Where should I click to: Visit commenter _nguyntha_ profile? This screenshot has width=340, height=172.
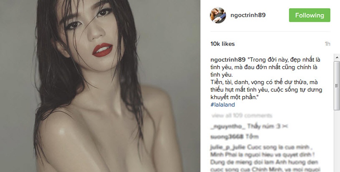(228, 127)
